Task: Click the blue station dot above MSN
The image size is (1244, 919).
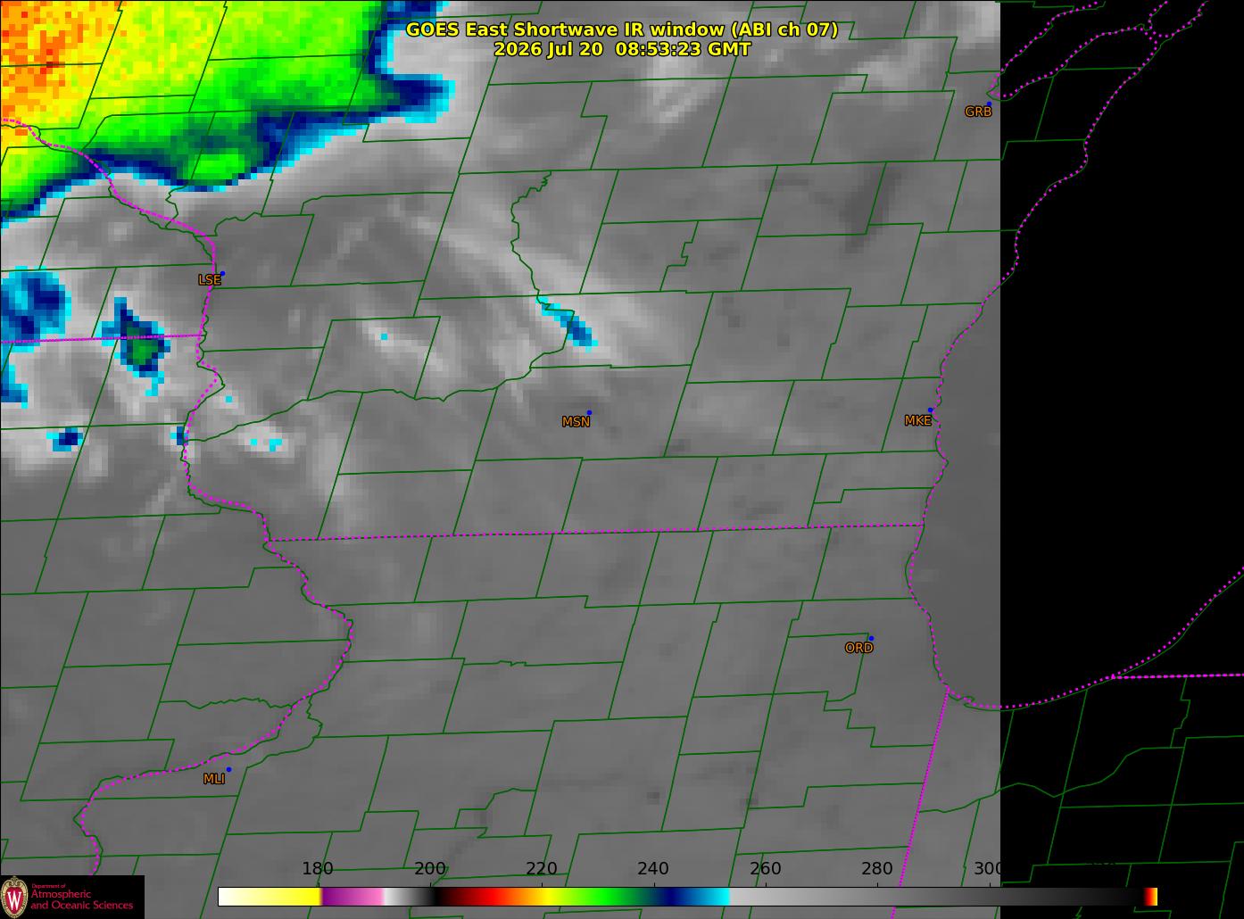Action: [589, 412]
